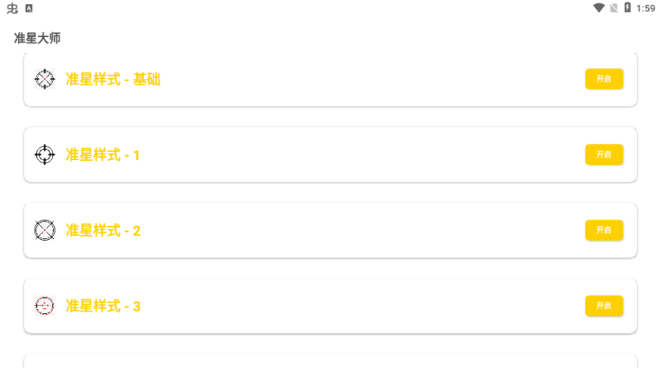Tap the "A" keyboard indicator icon
Viewport: 661px width, 371px height.
coord(29,8)
